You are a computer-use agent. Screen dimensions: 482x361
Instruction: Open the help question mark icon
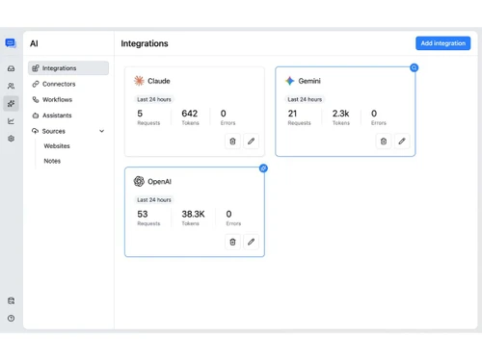(x=11, y=318)
